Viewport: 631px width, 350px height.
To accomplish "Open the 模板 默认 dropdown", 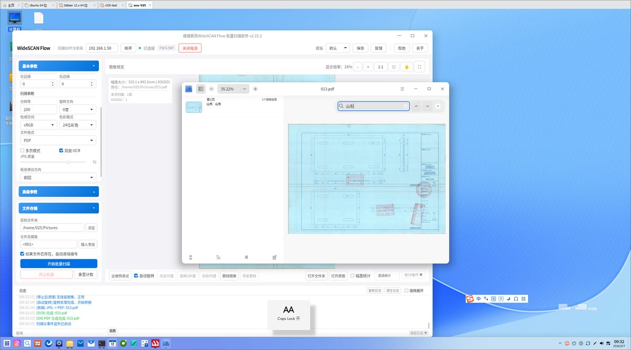I will [x=338, y=48].
